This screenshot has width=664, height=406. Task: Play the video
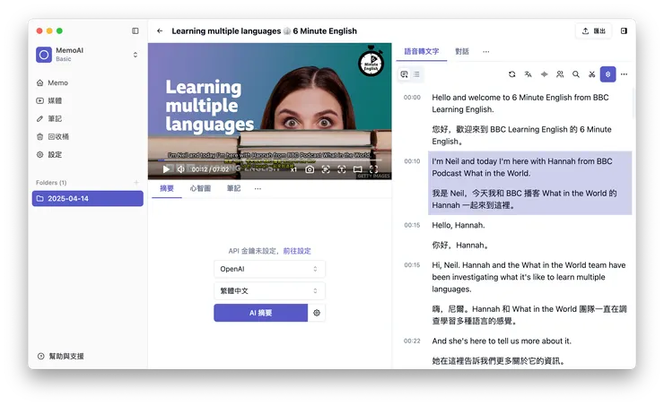(x=166, y=169)
